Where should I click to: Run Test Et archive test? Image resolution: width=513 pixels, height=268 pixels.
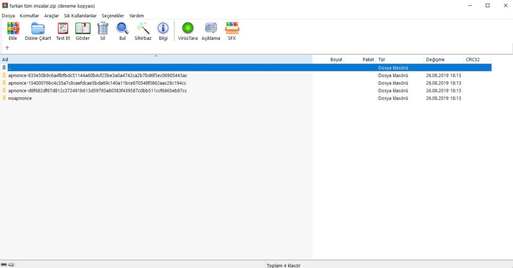click(63, 31)
